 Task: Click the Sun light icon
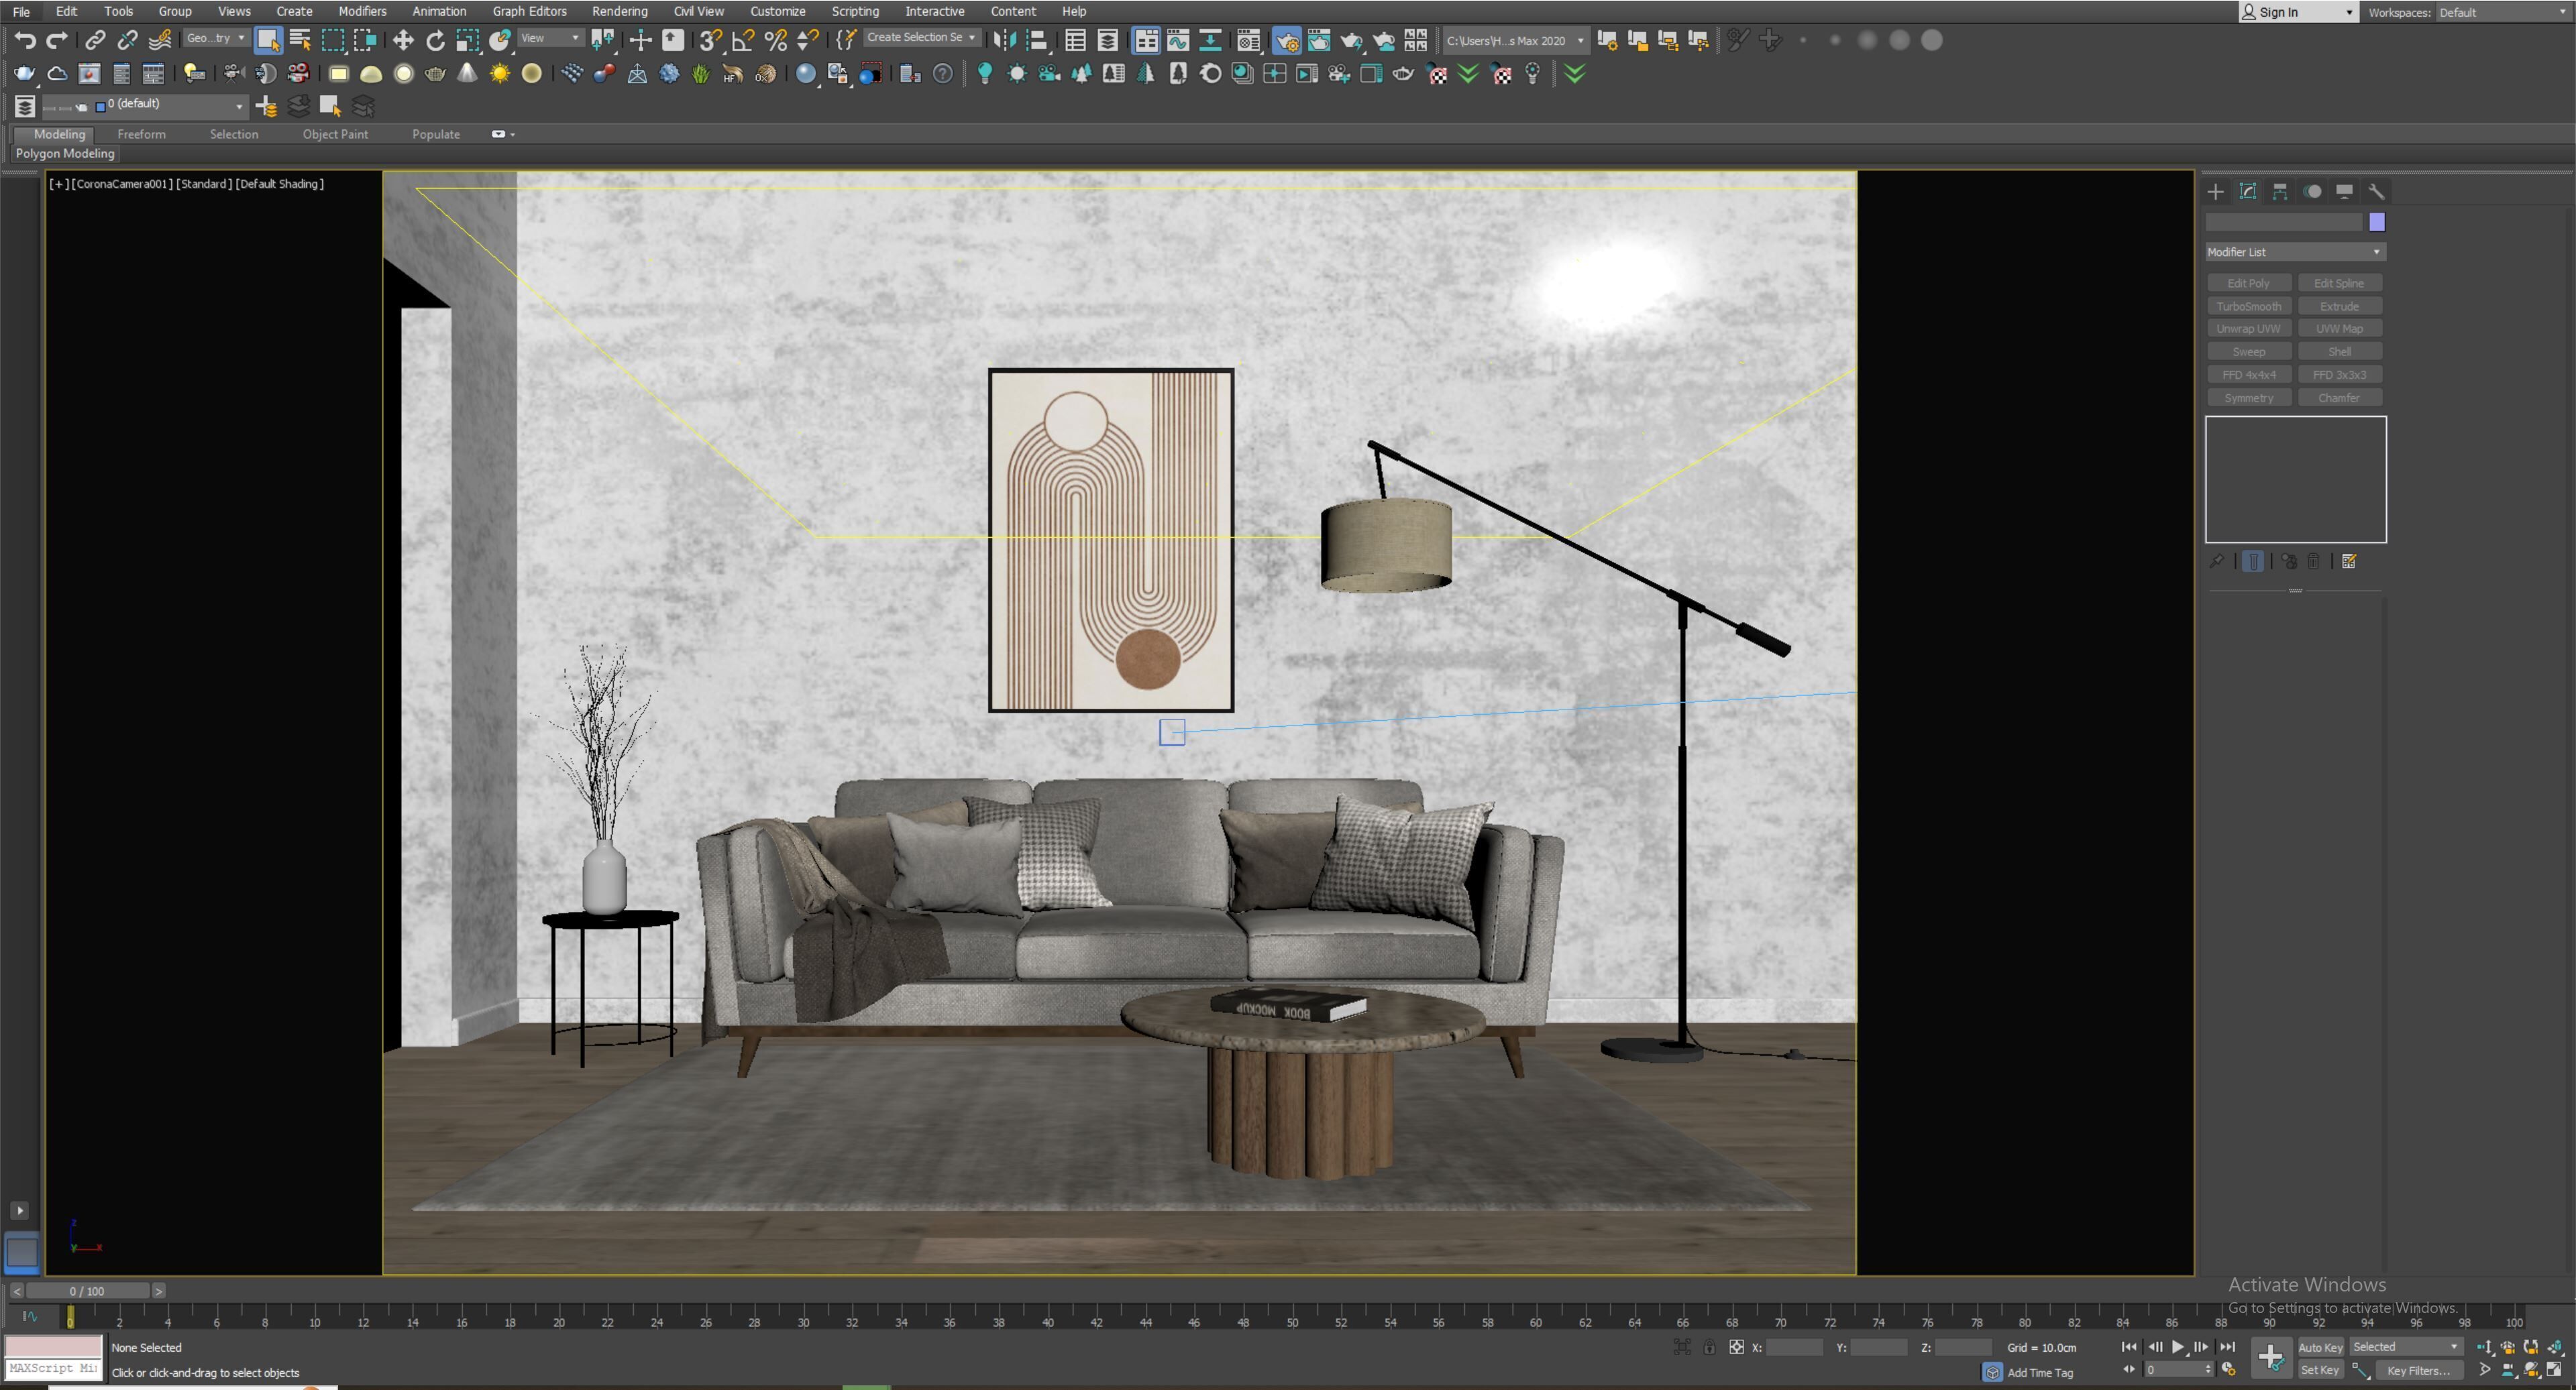pyautogui.click(x=499, y=74)
